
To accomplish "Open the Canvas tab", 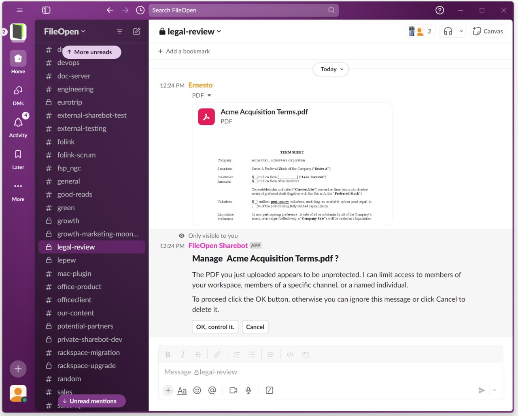I will click(488, 31).
